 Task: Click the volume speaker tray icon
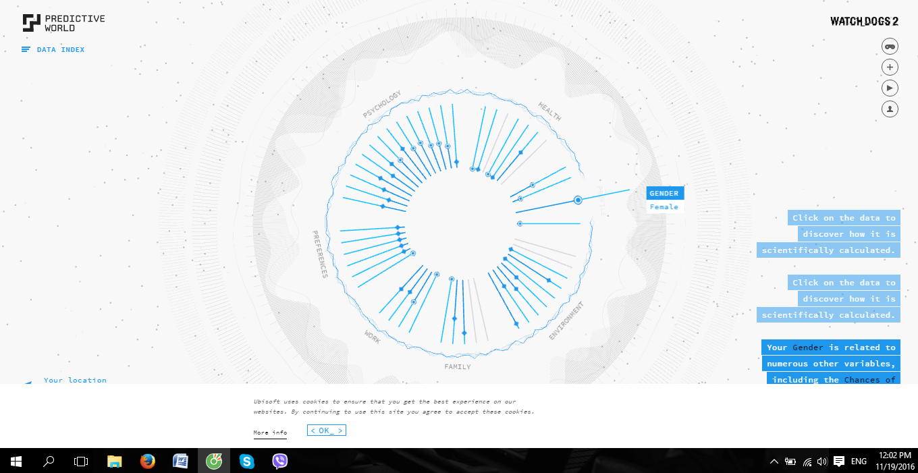(x=821, y=462)
